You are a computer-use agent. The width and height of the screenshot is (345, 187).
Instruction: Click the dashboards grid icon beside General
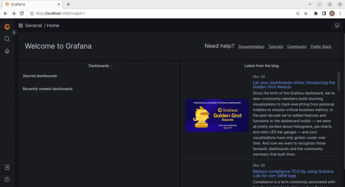(x=21, y=26)
